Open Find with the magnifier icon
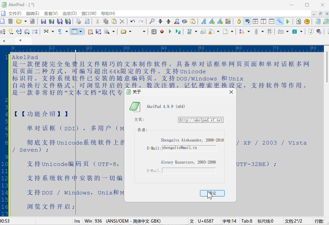Screen dimensions: 329x225 (x=152, y=21)
